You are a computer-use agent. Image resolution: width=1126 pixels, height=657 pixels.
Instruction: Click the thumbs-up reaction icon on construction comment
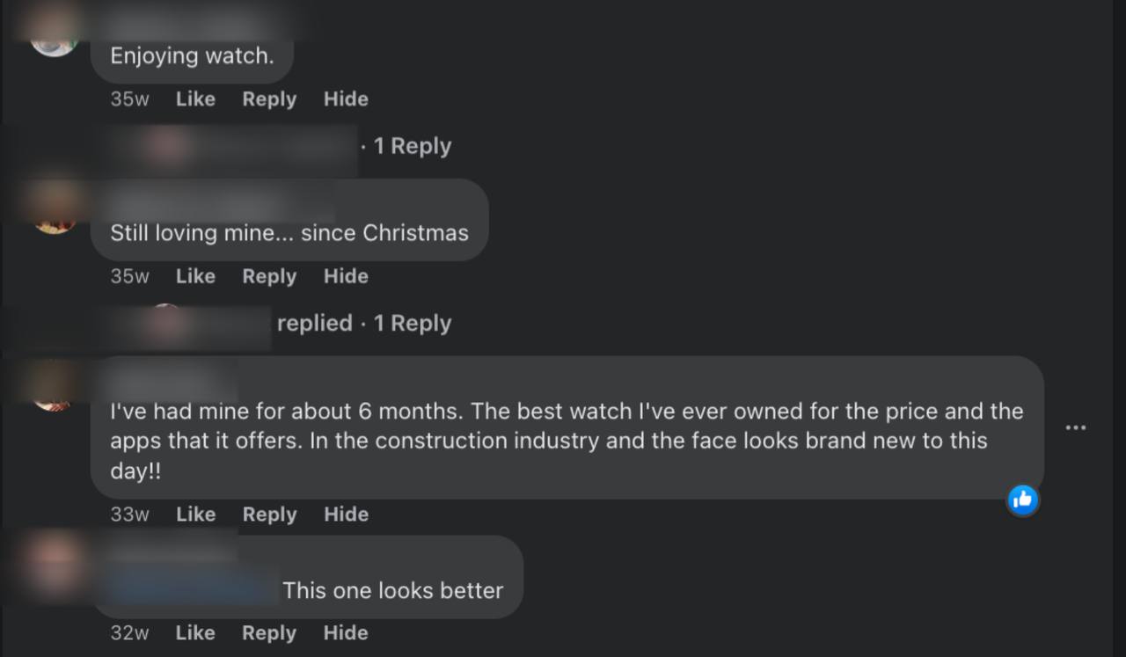(x=1022, y=500)
